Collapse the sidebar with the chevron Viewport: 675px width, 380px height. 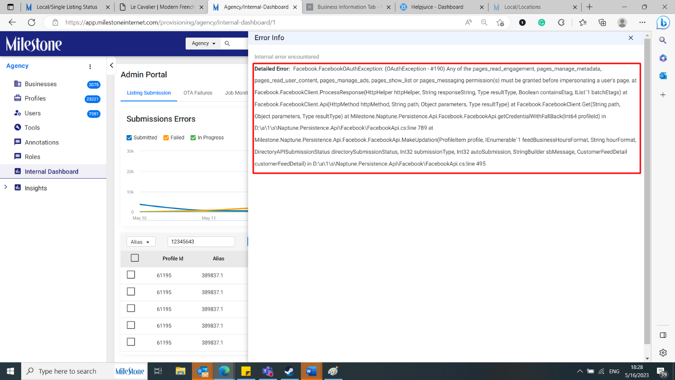[x=111, y=65]
